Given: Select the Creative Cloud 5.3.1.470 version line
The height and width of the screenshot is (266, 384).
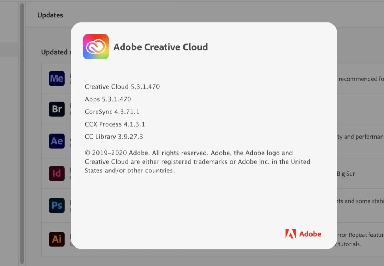Looking at the screenshot, I should pyautogui.click(x=122, y=87).
